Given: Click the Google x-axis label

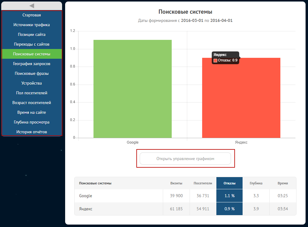Looking at the screenshot, I should point(133,142).
